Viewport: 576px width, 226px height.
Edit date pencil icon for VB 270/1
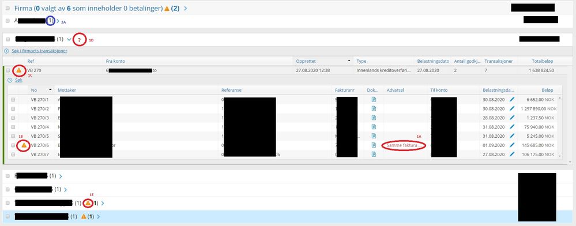[x=512, y=99]
